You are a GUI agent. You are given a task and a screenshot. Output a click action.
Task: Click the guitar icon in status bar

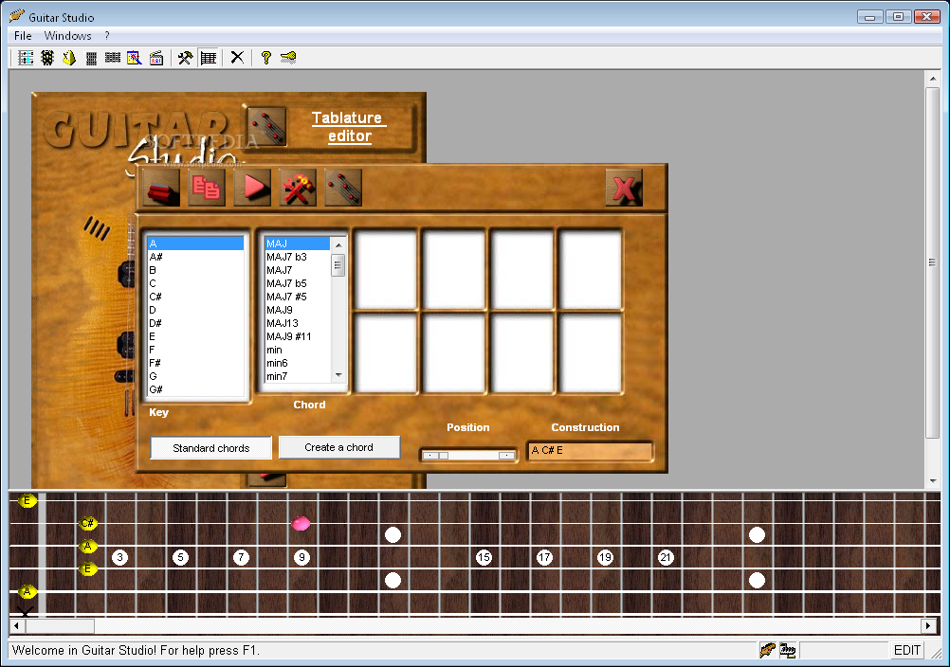point(768,651)
